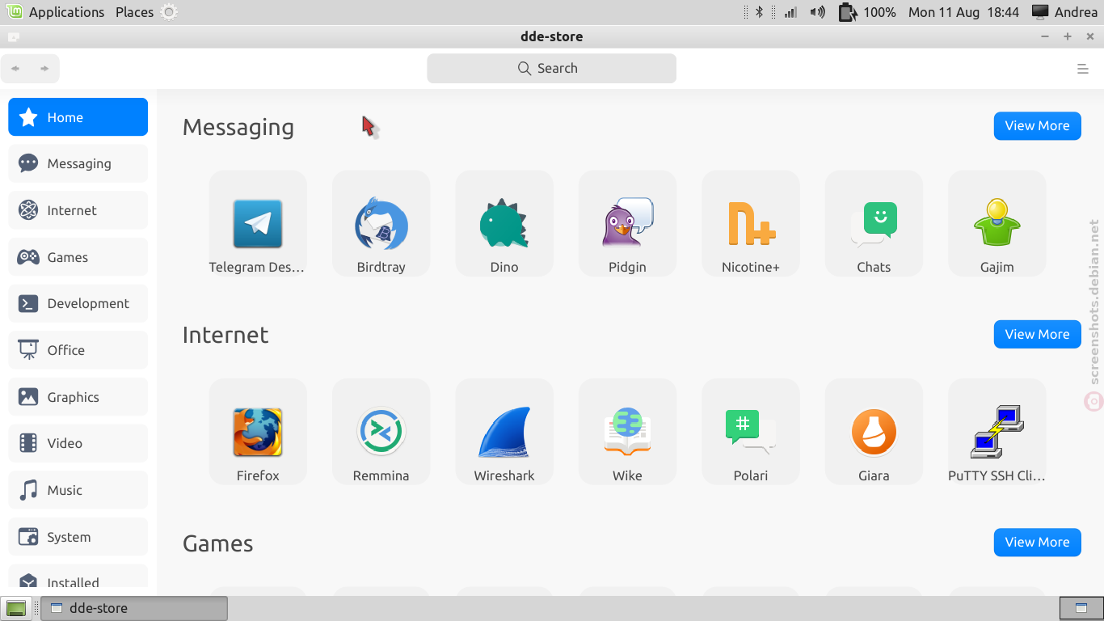View more Messaging apps
Viewport: 1104px width, 621px height.
point(1037,125)
